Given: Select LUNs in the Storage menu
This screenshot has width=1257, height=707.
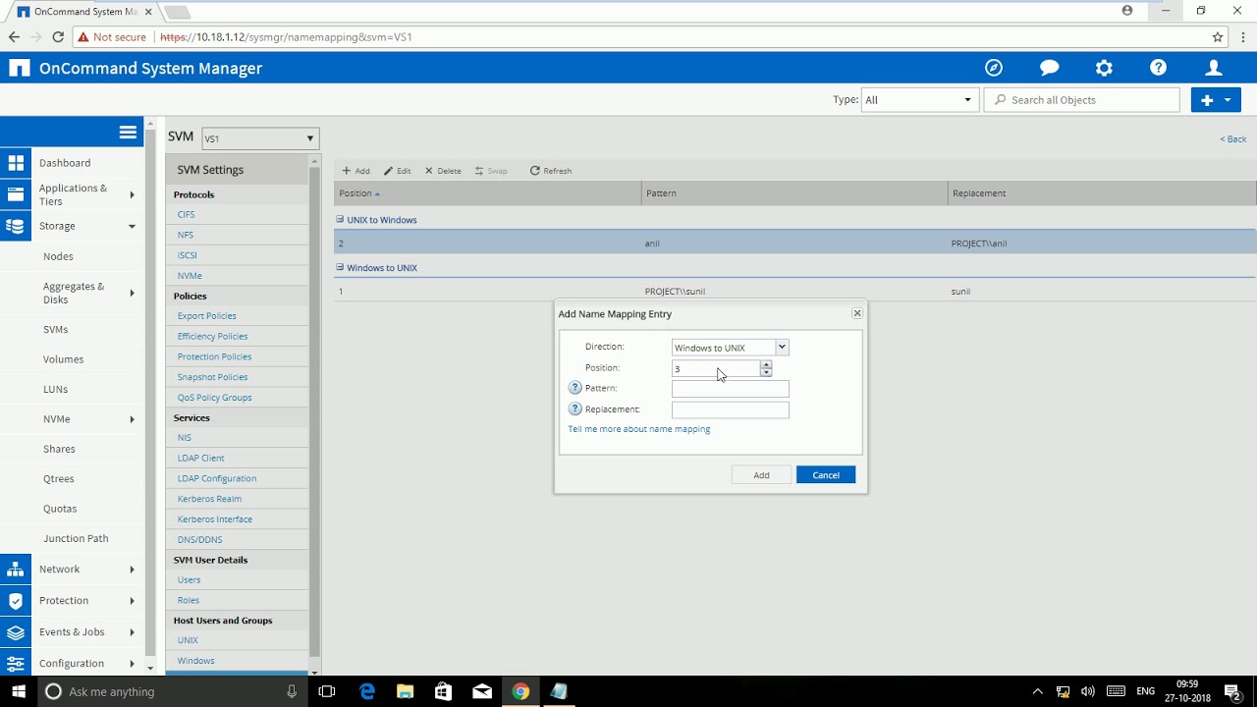Looking at the screenshot, I should (x=55, y=390).
